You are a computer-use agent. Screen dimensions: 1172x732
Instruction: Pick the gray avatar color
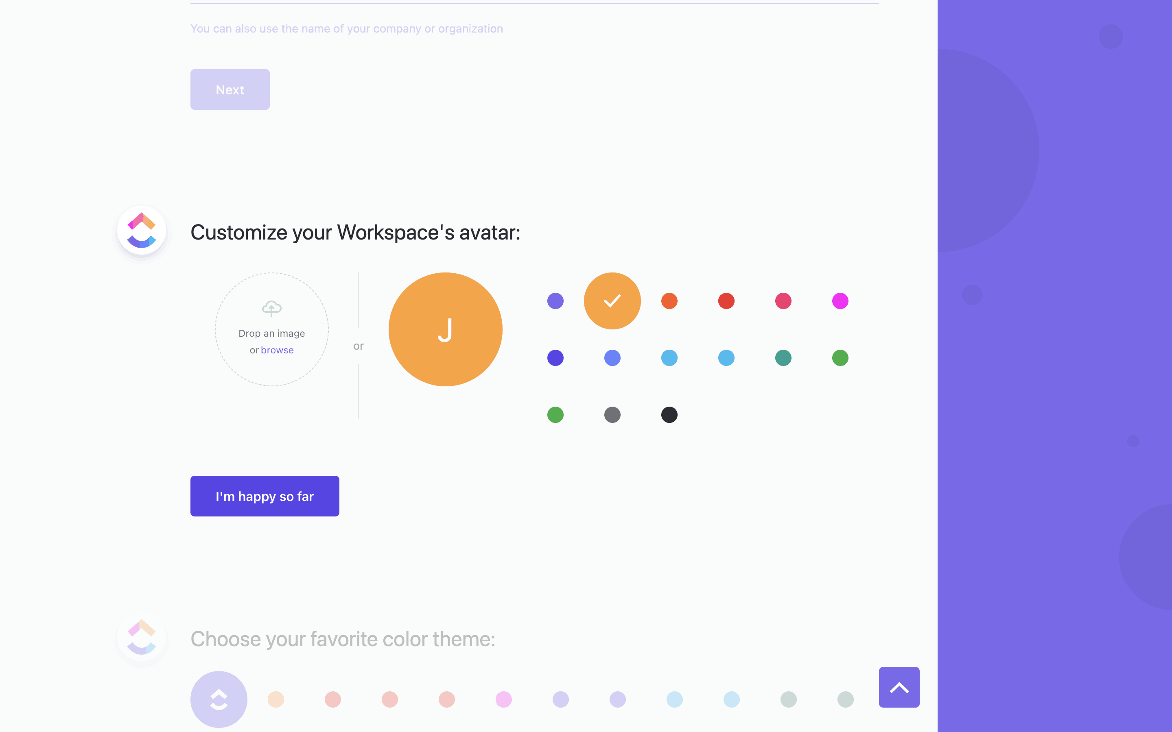tap(612, 415)
